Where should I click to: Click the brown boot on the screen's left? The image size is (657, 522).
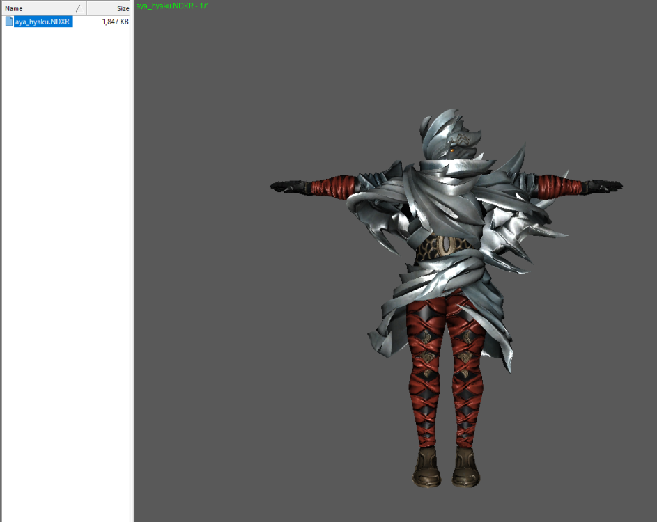(425, 466)
